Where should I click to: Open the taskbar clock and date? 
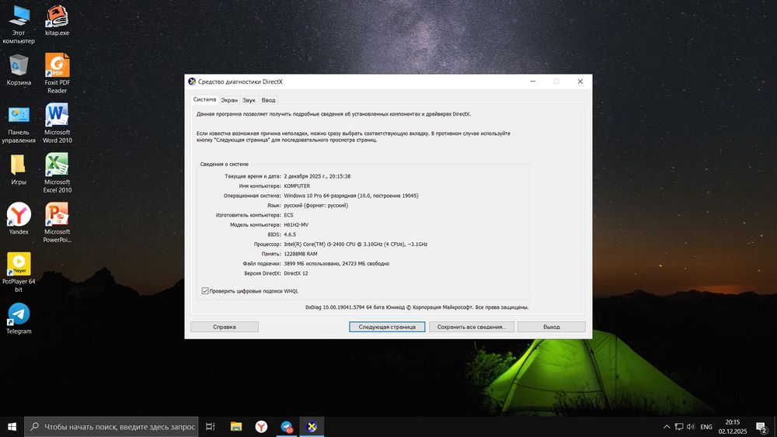point(733,427)
